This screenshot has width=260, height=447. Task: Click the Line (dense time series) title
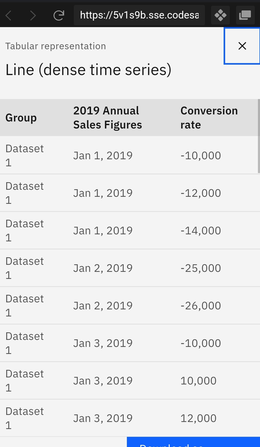point(88,69)
